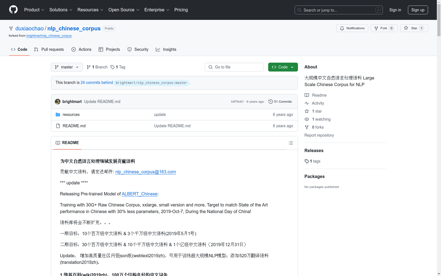Viewport: 441px width, 276px height.
Task: Click the Notifications bell button
Action: point(352,28)
